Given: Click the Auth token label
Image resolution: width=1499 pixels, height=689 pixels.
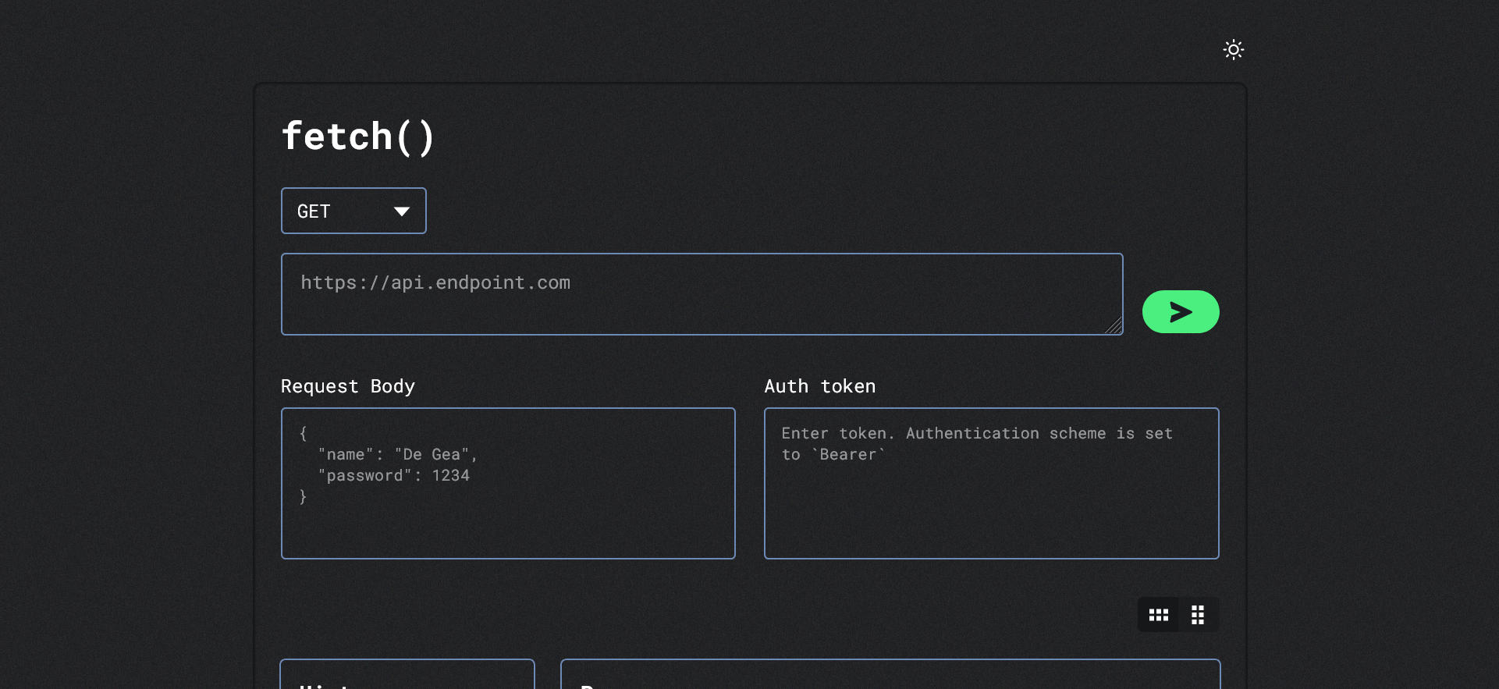Looking at the screenshot, I should click(819, 386).
